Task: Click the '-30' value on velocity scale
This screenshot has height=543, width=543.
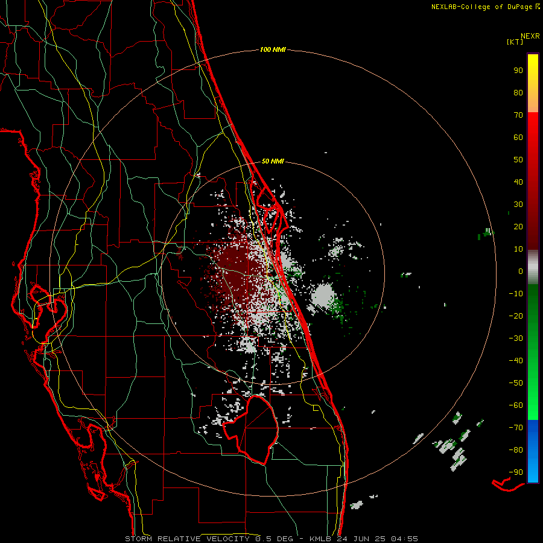Action: click(516, 338)
